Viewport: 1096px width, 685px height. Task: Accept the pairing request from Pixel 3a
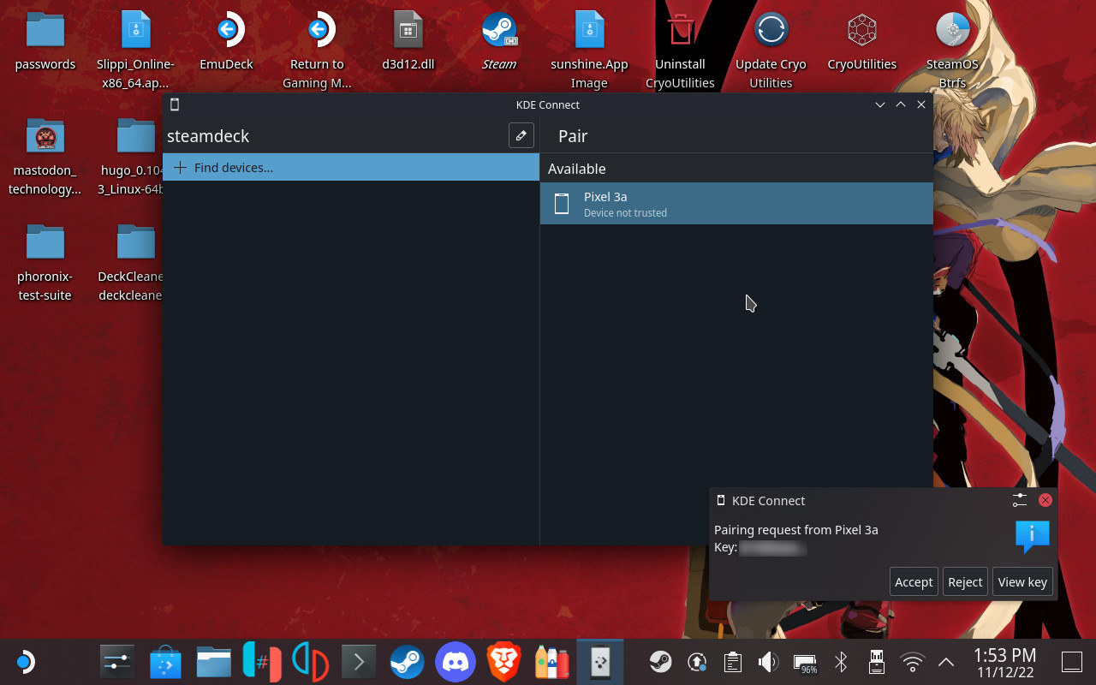coord(914,581)
